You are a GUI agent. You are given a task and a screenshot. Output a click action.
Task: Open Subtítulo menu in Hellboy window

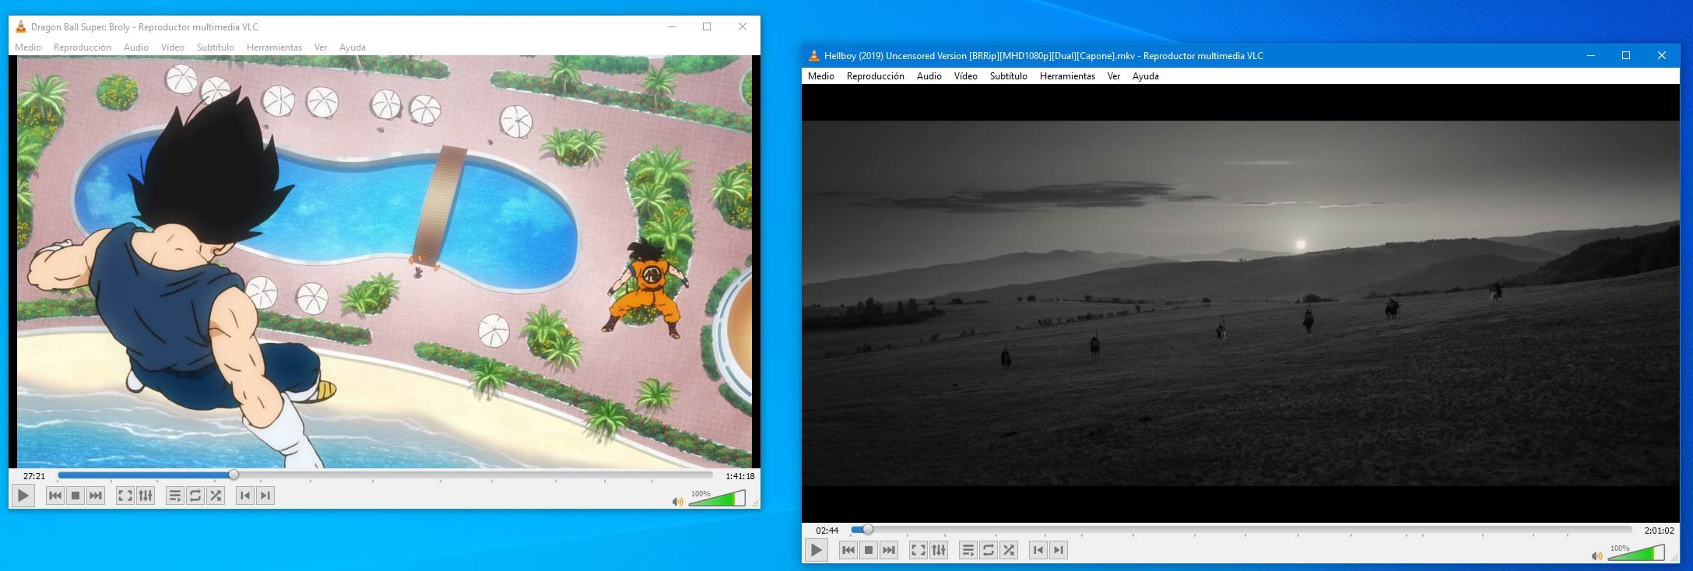pyautogui.click(x=1009, y=76)
